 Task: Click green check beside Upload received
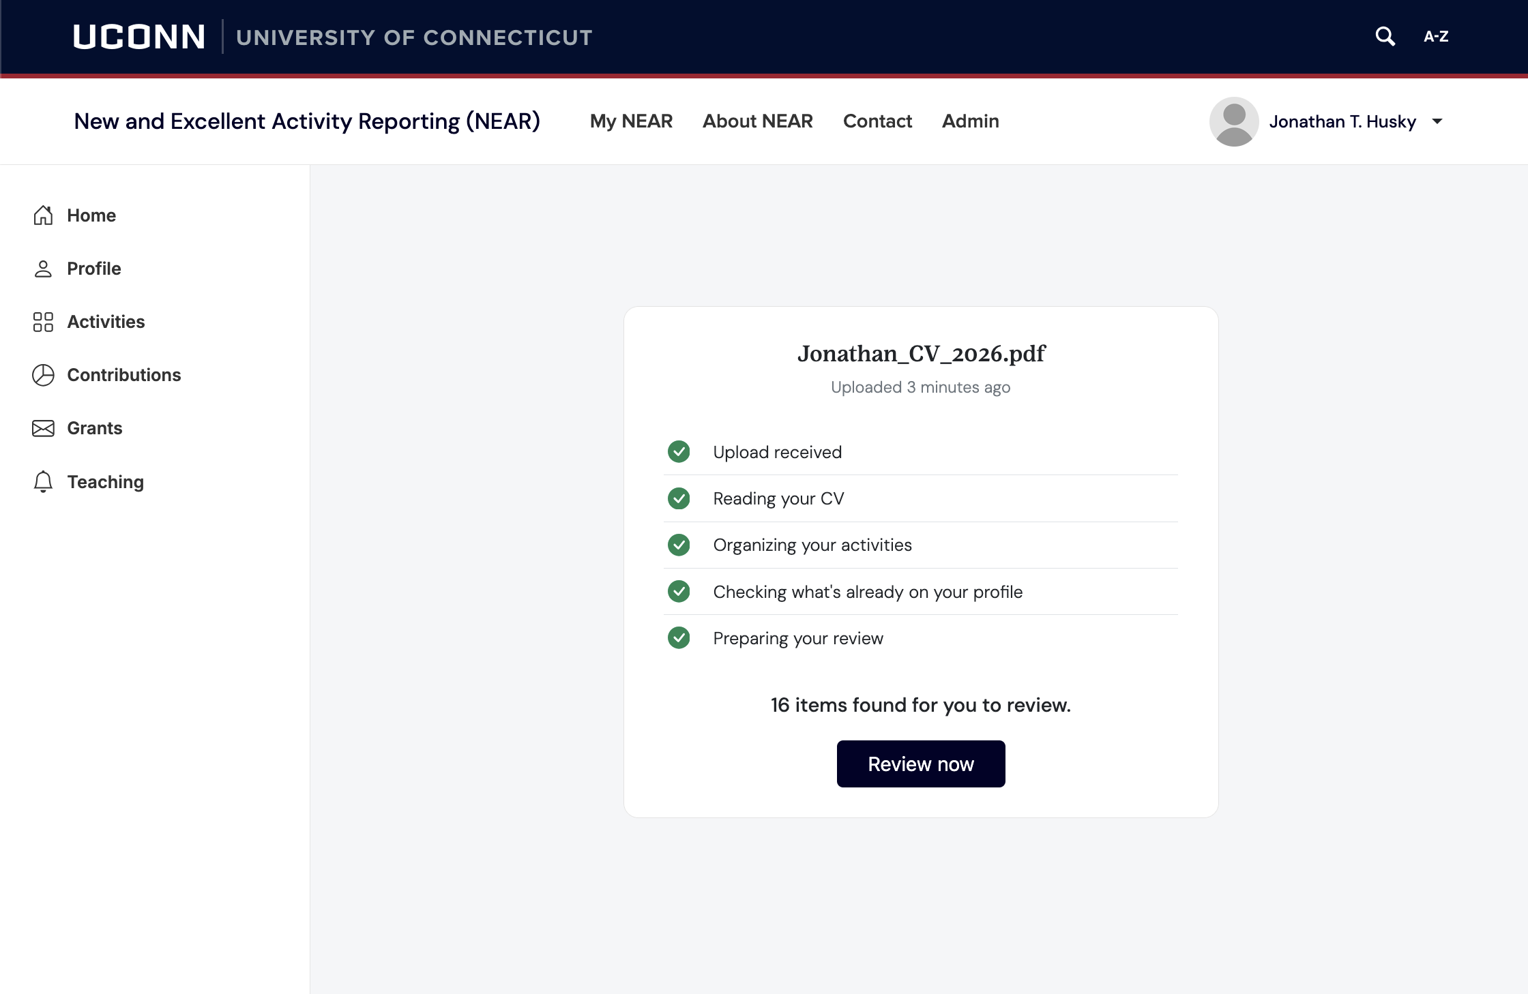(x=679, y=451)
